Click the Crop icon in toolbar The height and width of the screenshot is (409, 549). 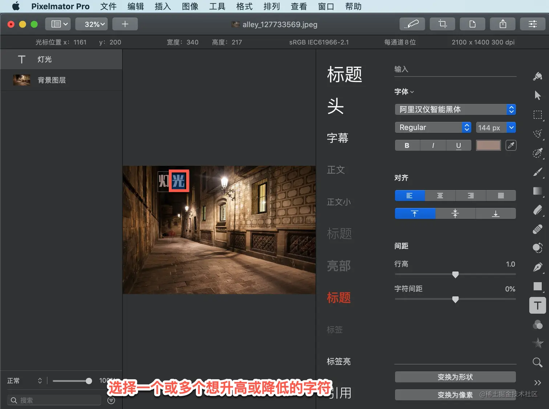pos(442,24)
